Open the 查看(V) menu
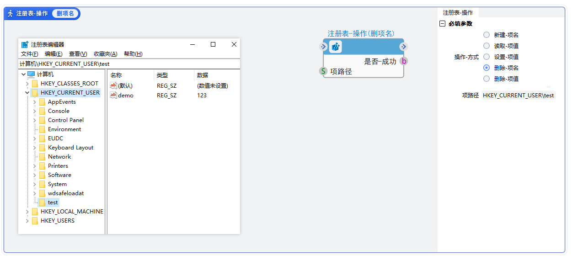The height and width of the screenshot is (261, 572). [x=78, y=54]
